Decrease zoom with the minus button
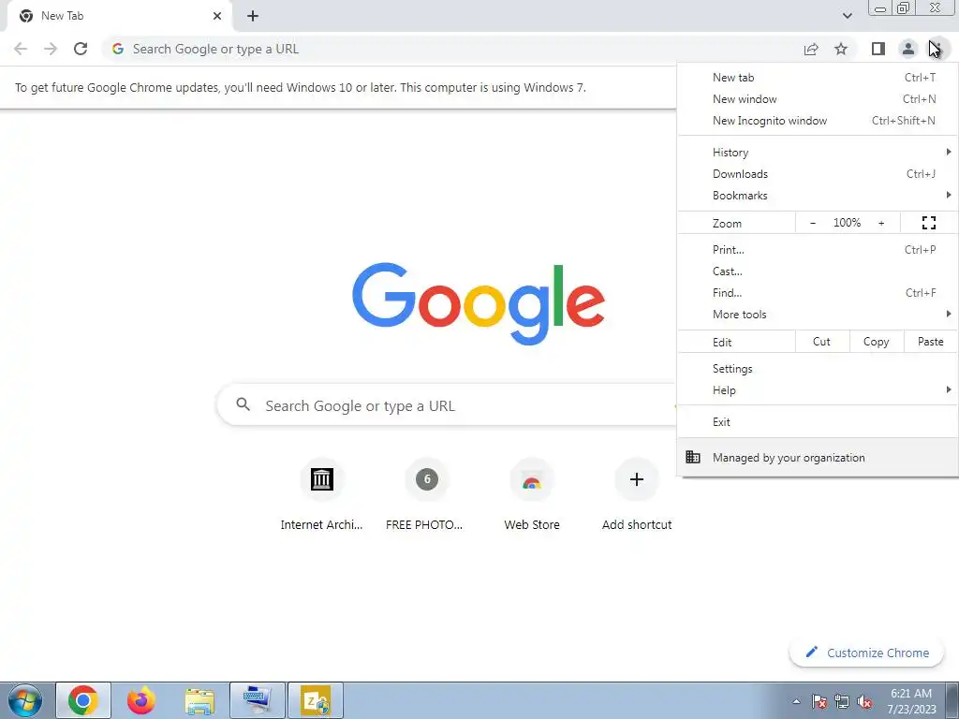This screenshot has height=719, width=959. (x=813, y=223)
